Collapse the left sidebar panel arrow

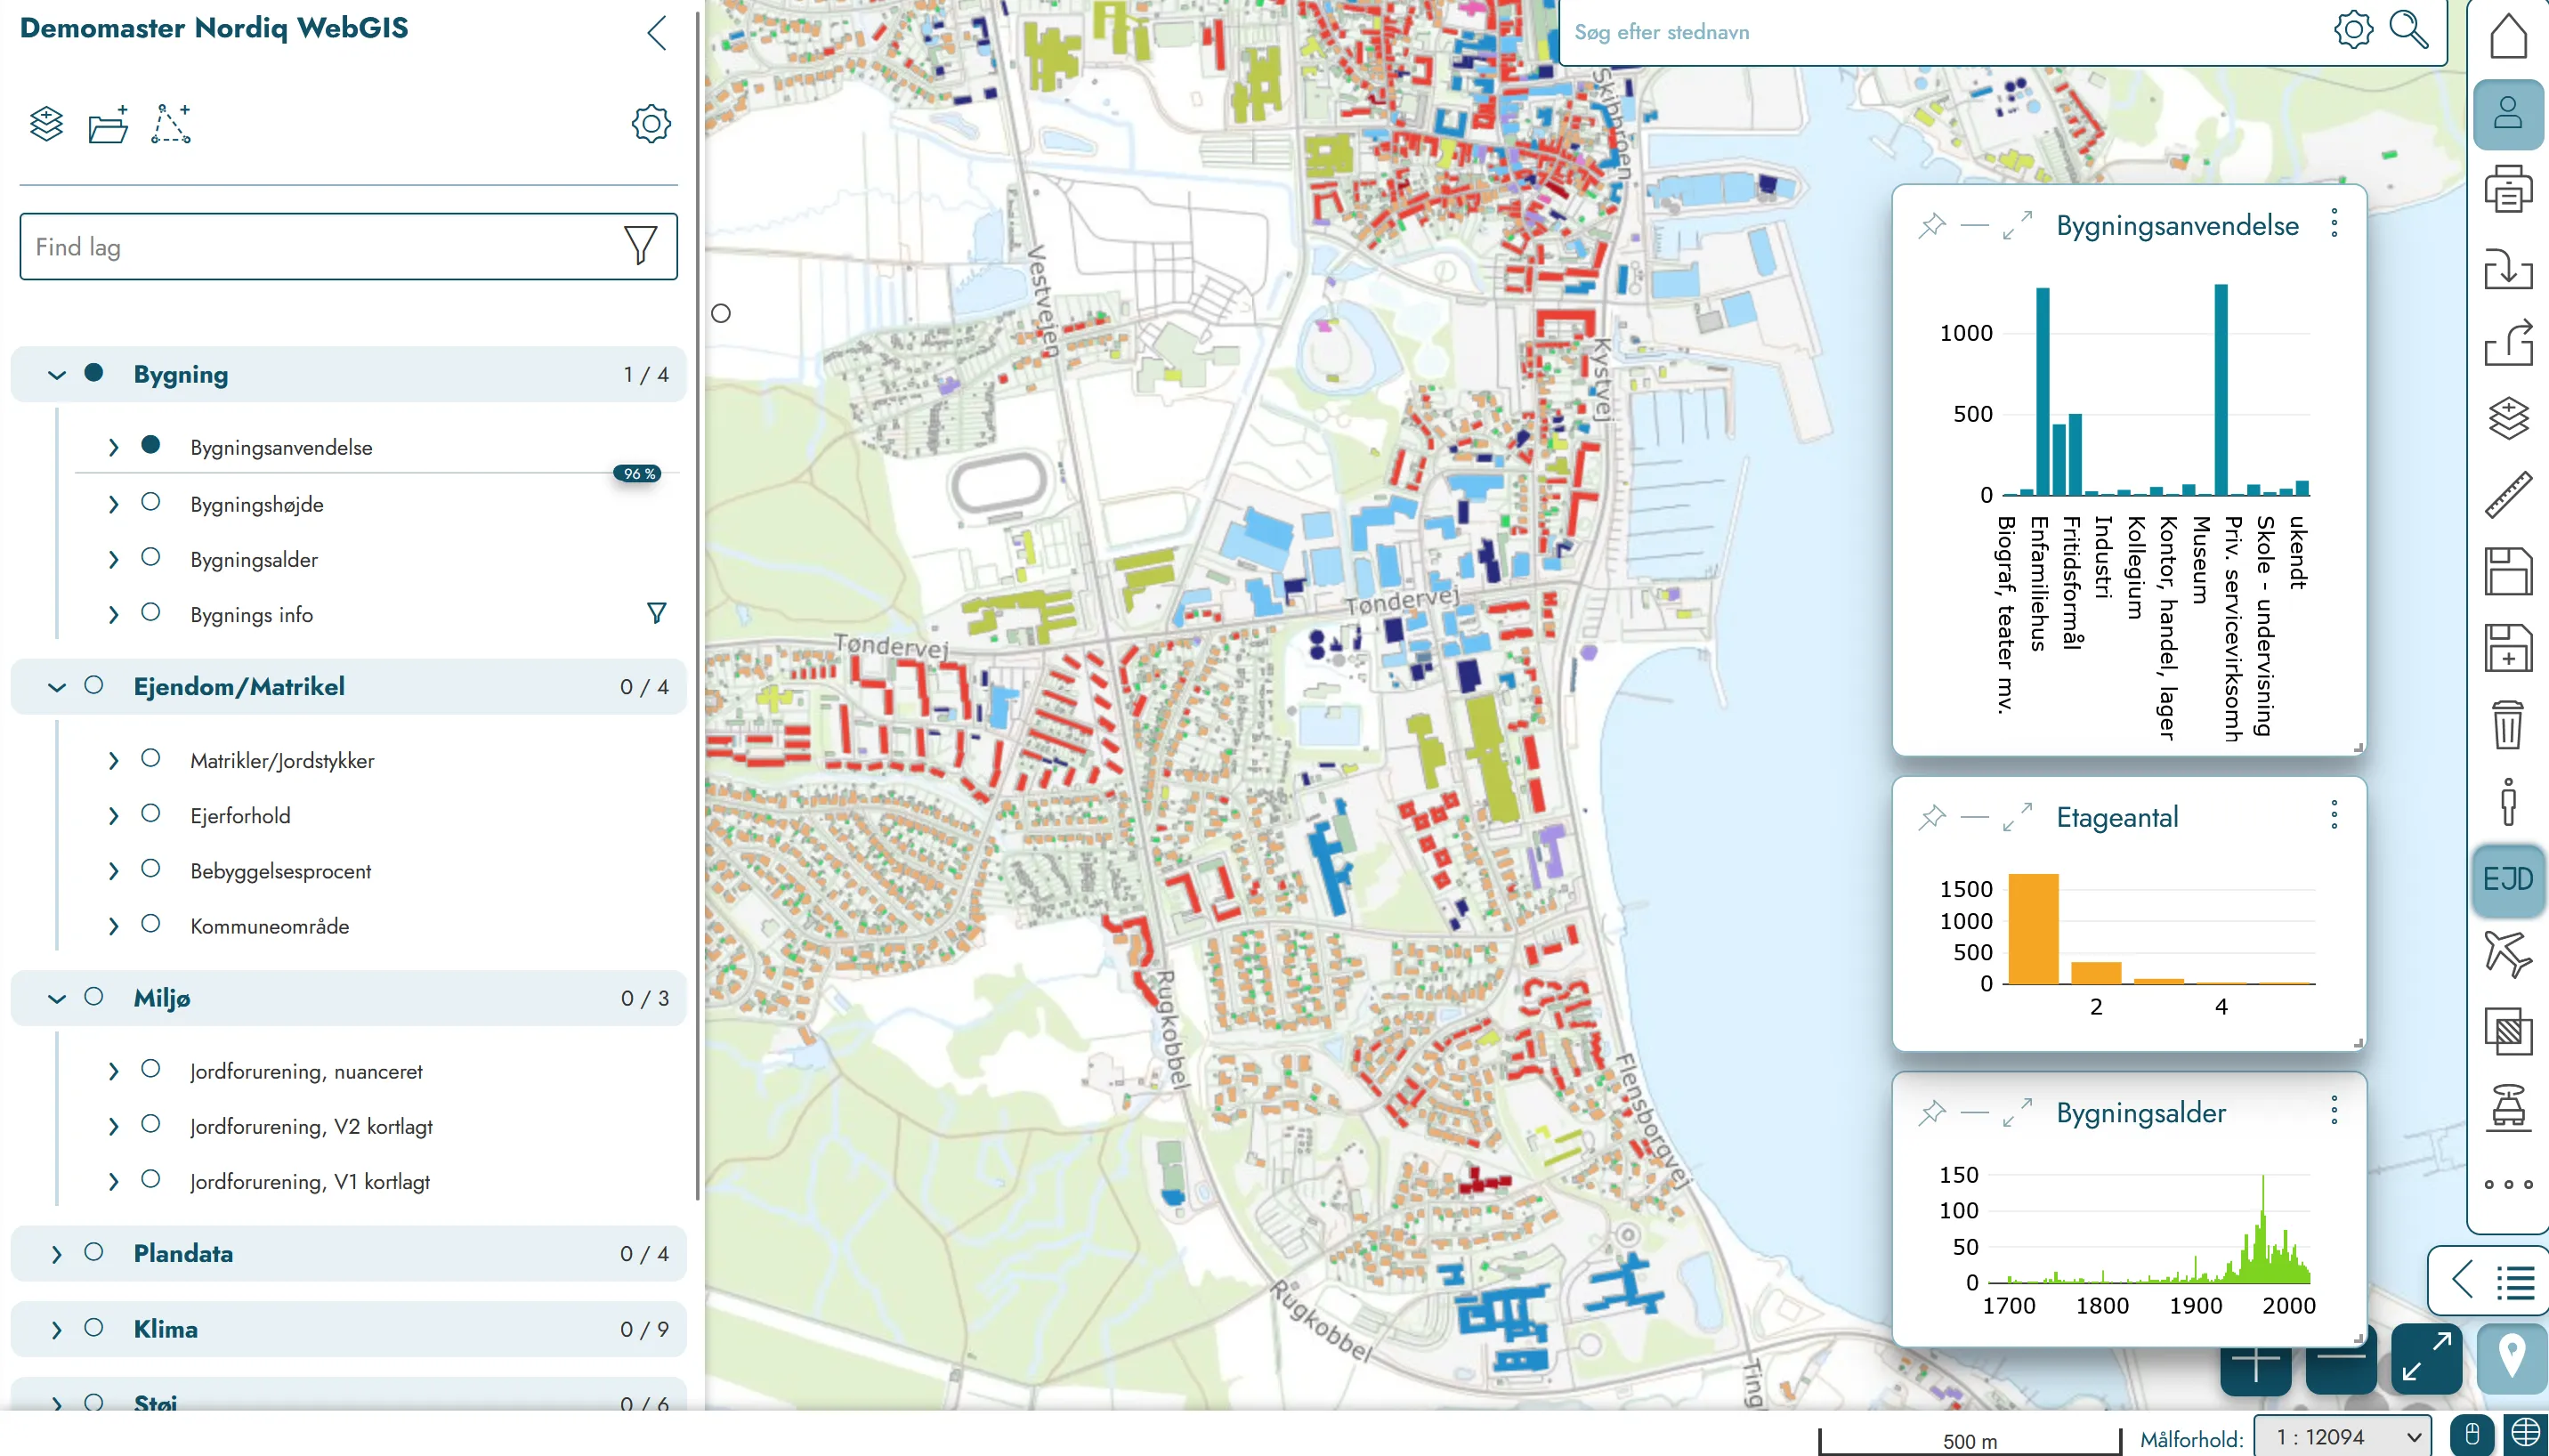pyautogui.click(x=657, y=33)
